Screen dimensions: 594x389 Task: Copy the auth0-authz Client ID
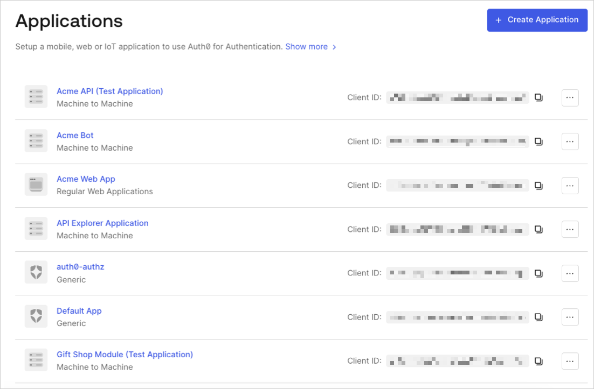click(540, 273)
